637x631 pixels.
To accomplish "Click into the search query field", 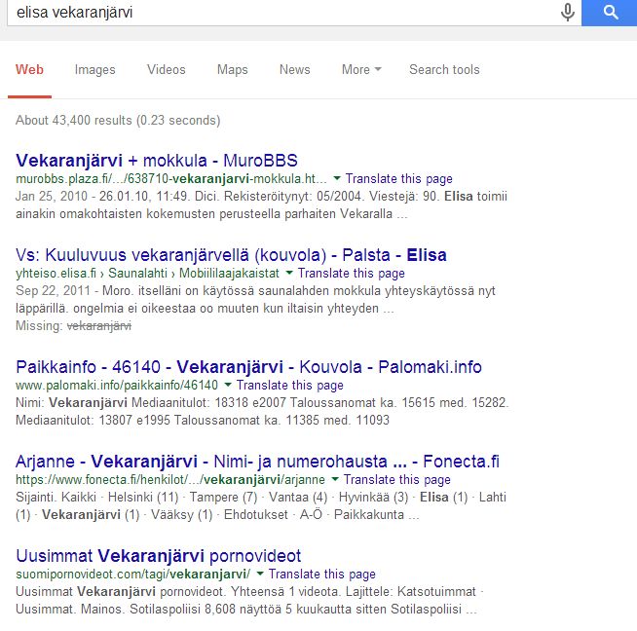I will tap(284, 13).
